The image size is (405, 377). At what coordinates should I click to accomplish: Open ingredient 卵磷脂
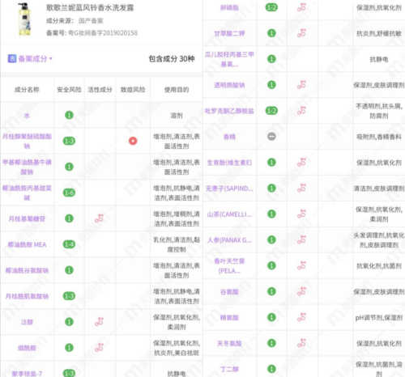click(229, 7)
